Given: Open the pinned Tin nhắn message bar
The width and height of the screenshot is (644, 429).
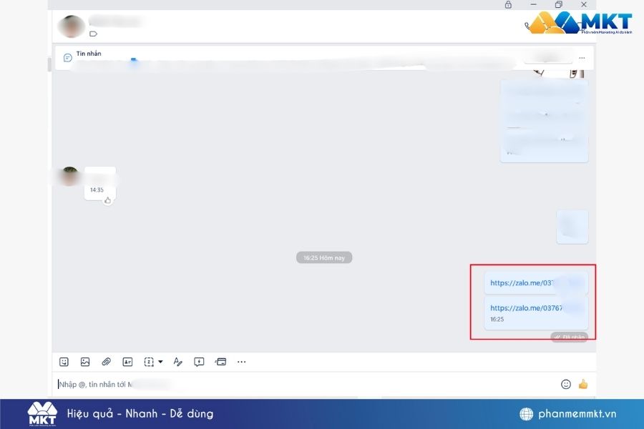Looking at the screenshot, I should coord(324,58).
